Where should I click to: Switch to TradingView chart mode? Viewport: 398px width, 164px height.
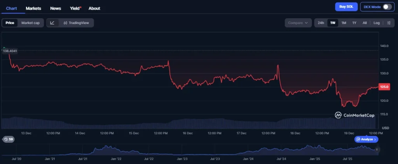coord(76,23)
